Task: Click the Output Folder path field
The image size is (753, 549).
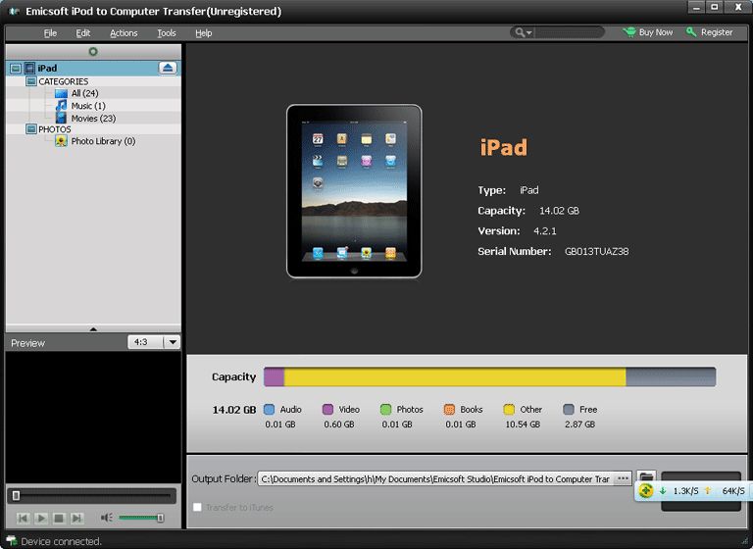Action: click(435, 478)
